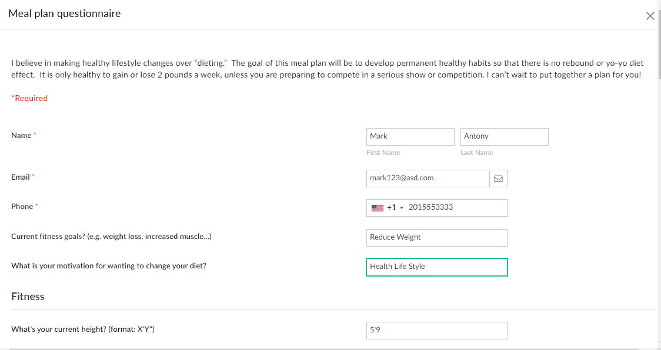Click the vertical scrollbar on the right

coord(659,176)
